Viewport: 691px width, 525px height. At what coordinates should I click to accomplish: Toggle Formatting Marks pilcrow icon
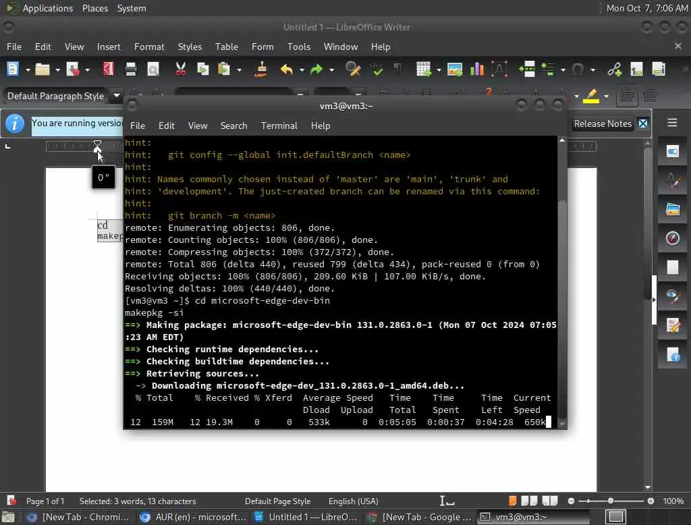(x=397, y=70)
